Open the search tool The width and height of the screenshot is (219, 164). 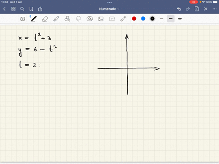[22, 9]
